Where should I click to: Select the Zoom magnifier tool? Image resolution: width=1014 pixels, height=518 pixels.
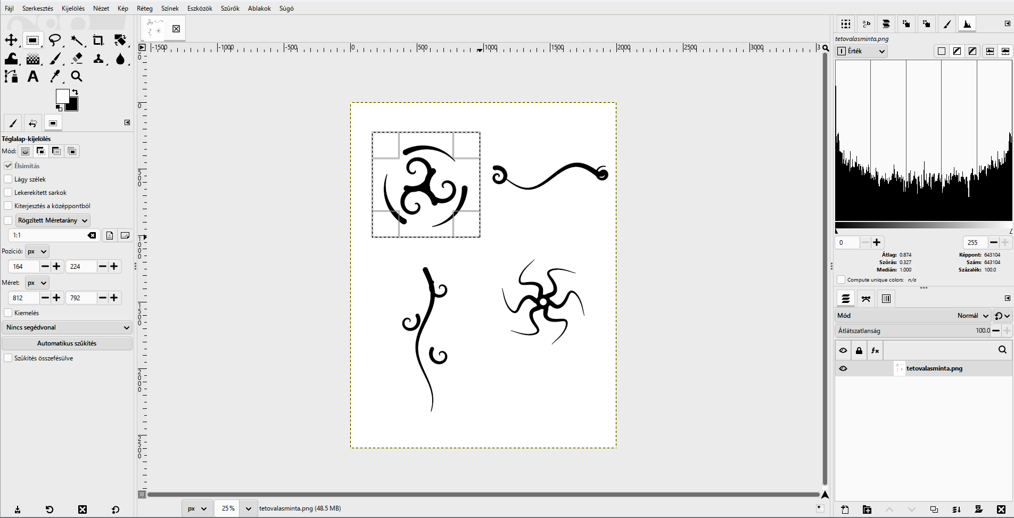[77, 77]
